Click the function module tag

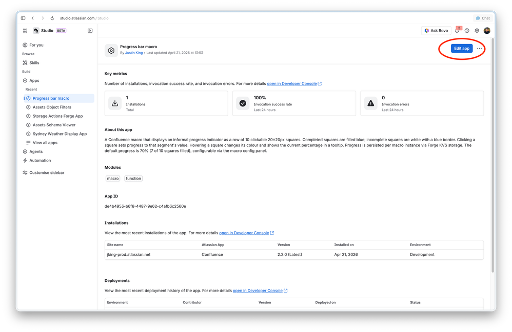coord(133,179)
